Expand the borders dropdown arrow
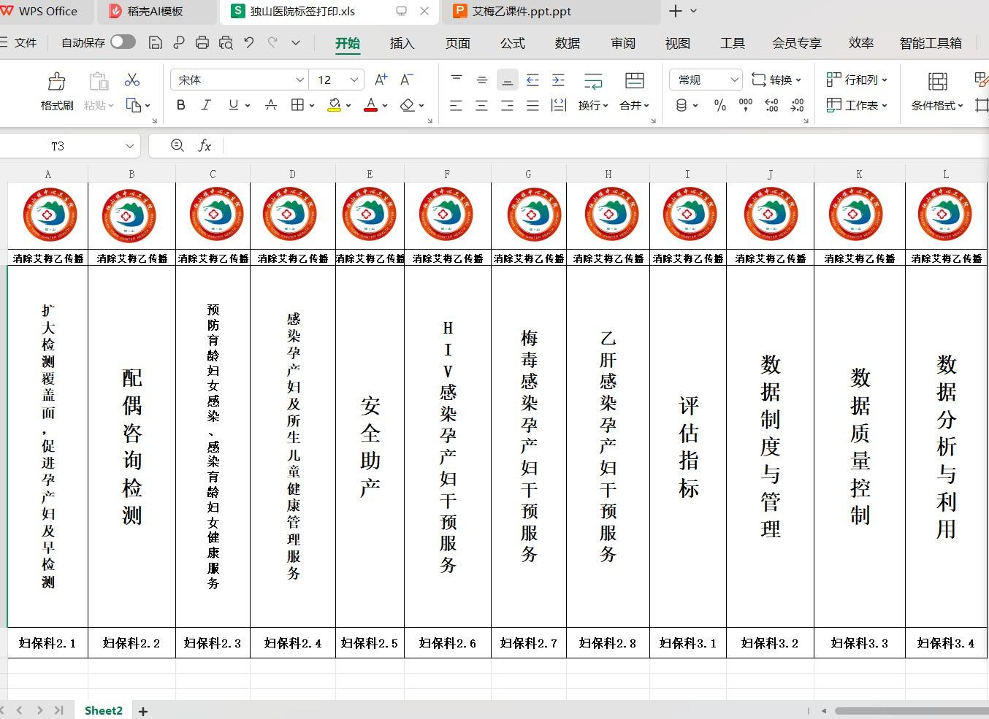989x719 pixels. [x=312, y=106]
